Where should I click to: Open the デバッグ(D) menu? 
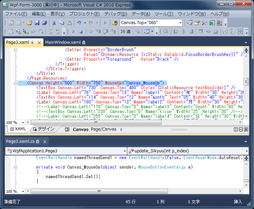click(x=116, y=14)
